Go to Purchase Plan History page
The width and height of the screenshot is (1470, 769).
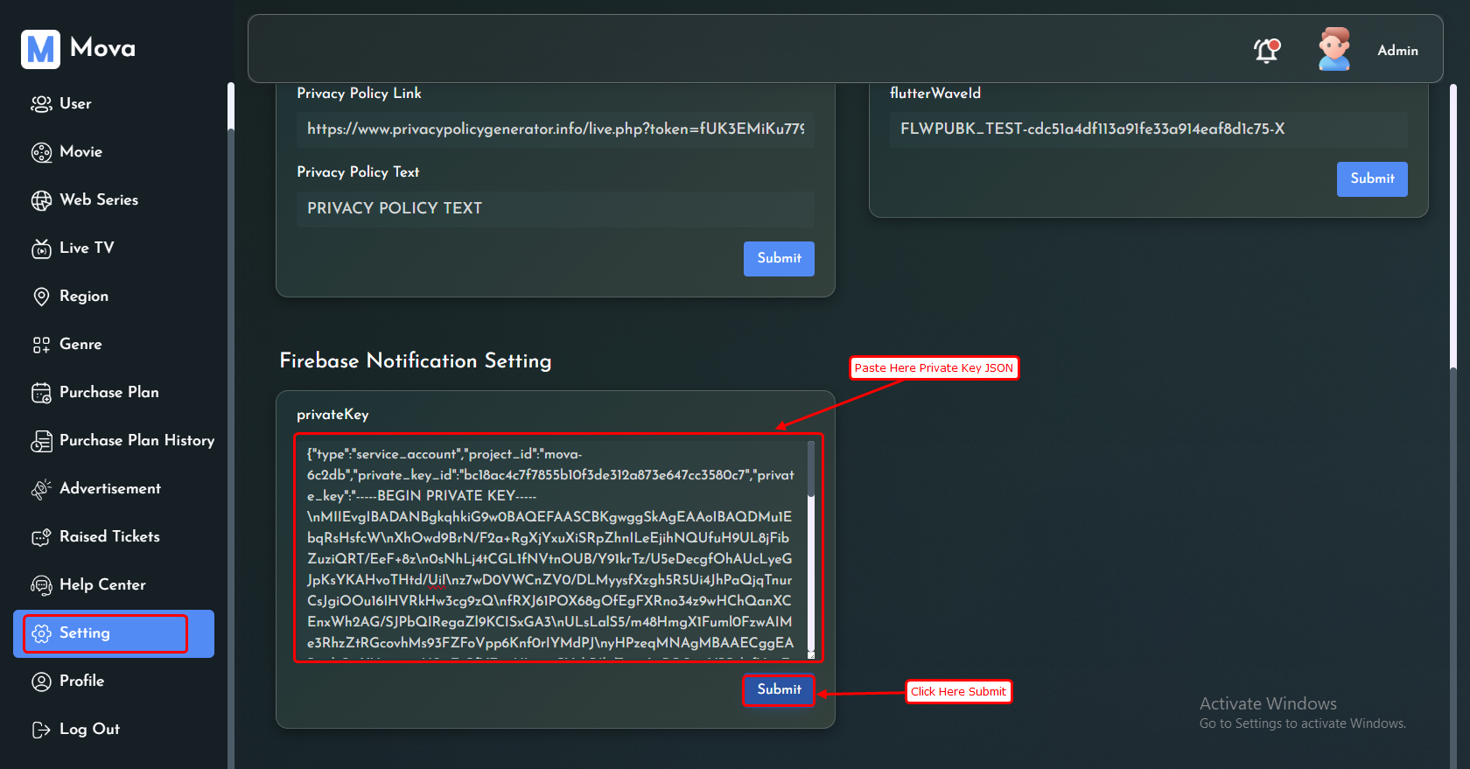136,441
